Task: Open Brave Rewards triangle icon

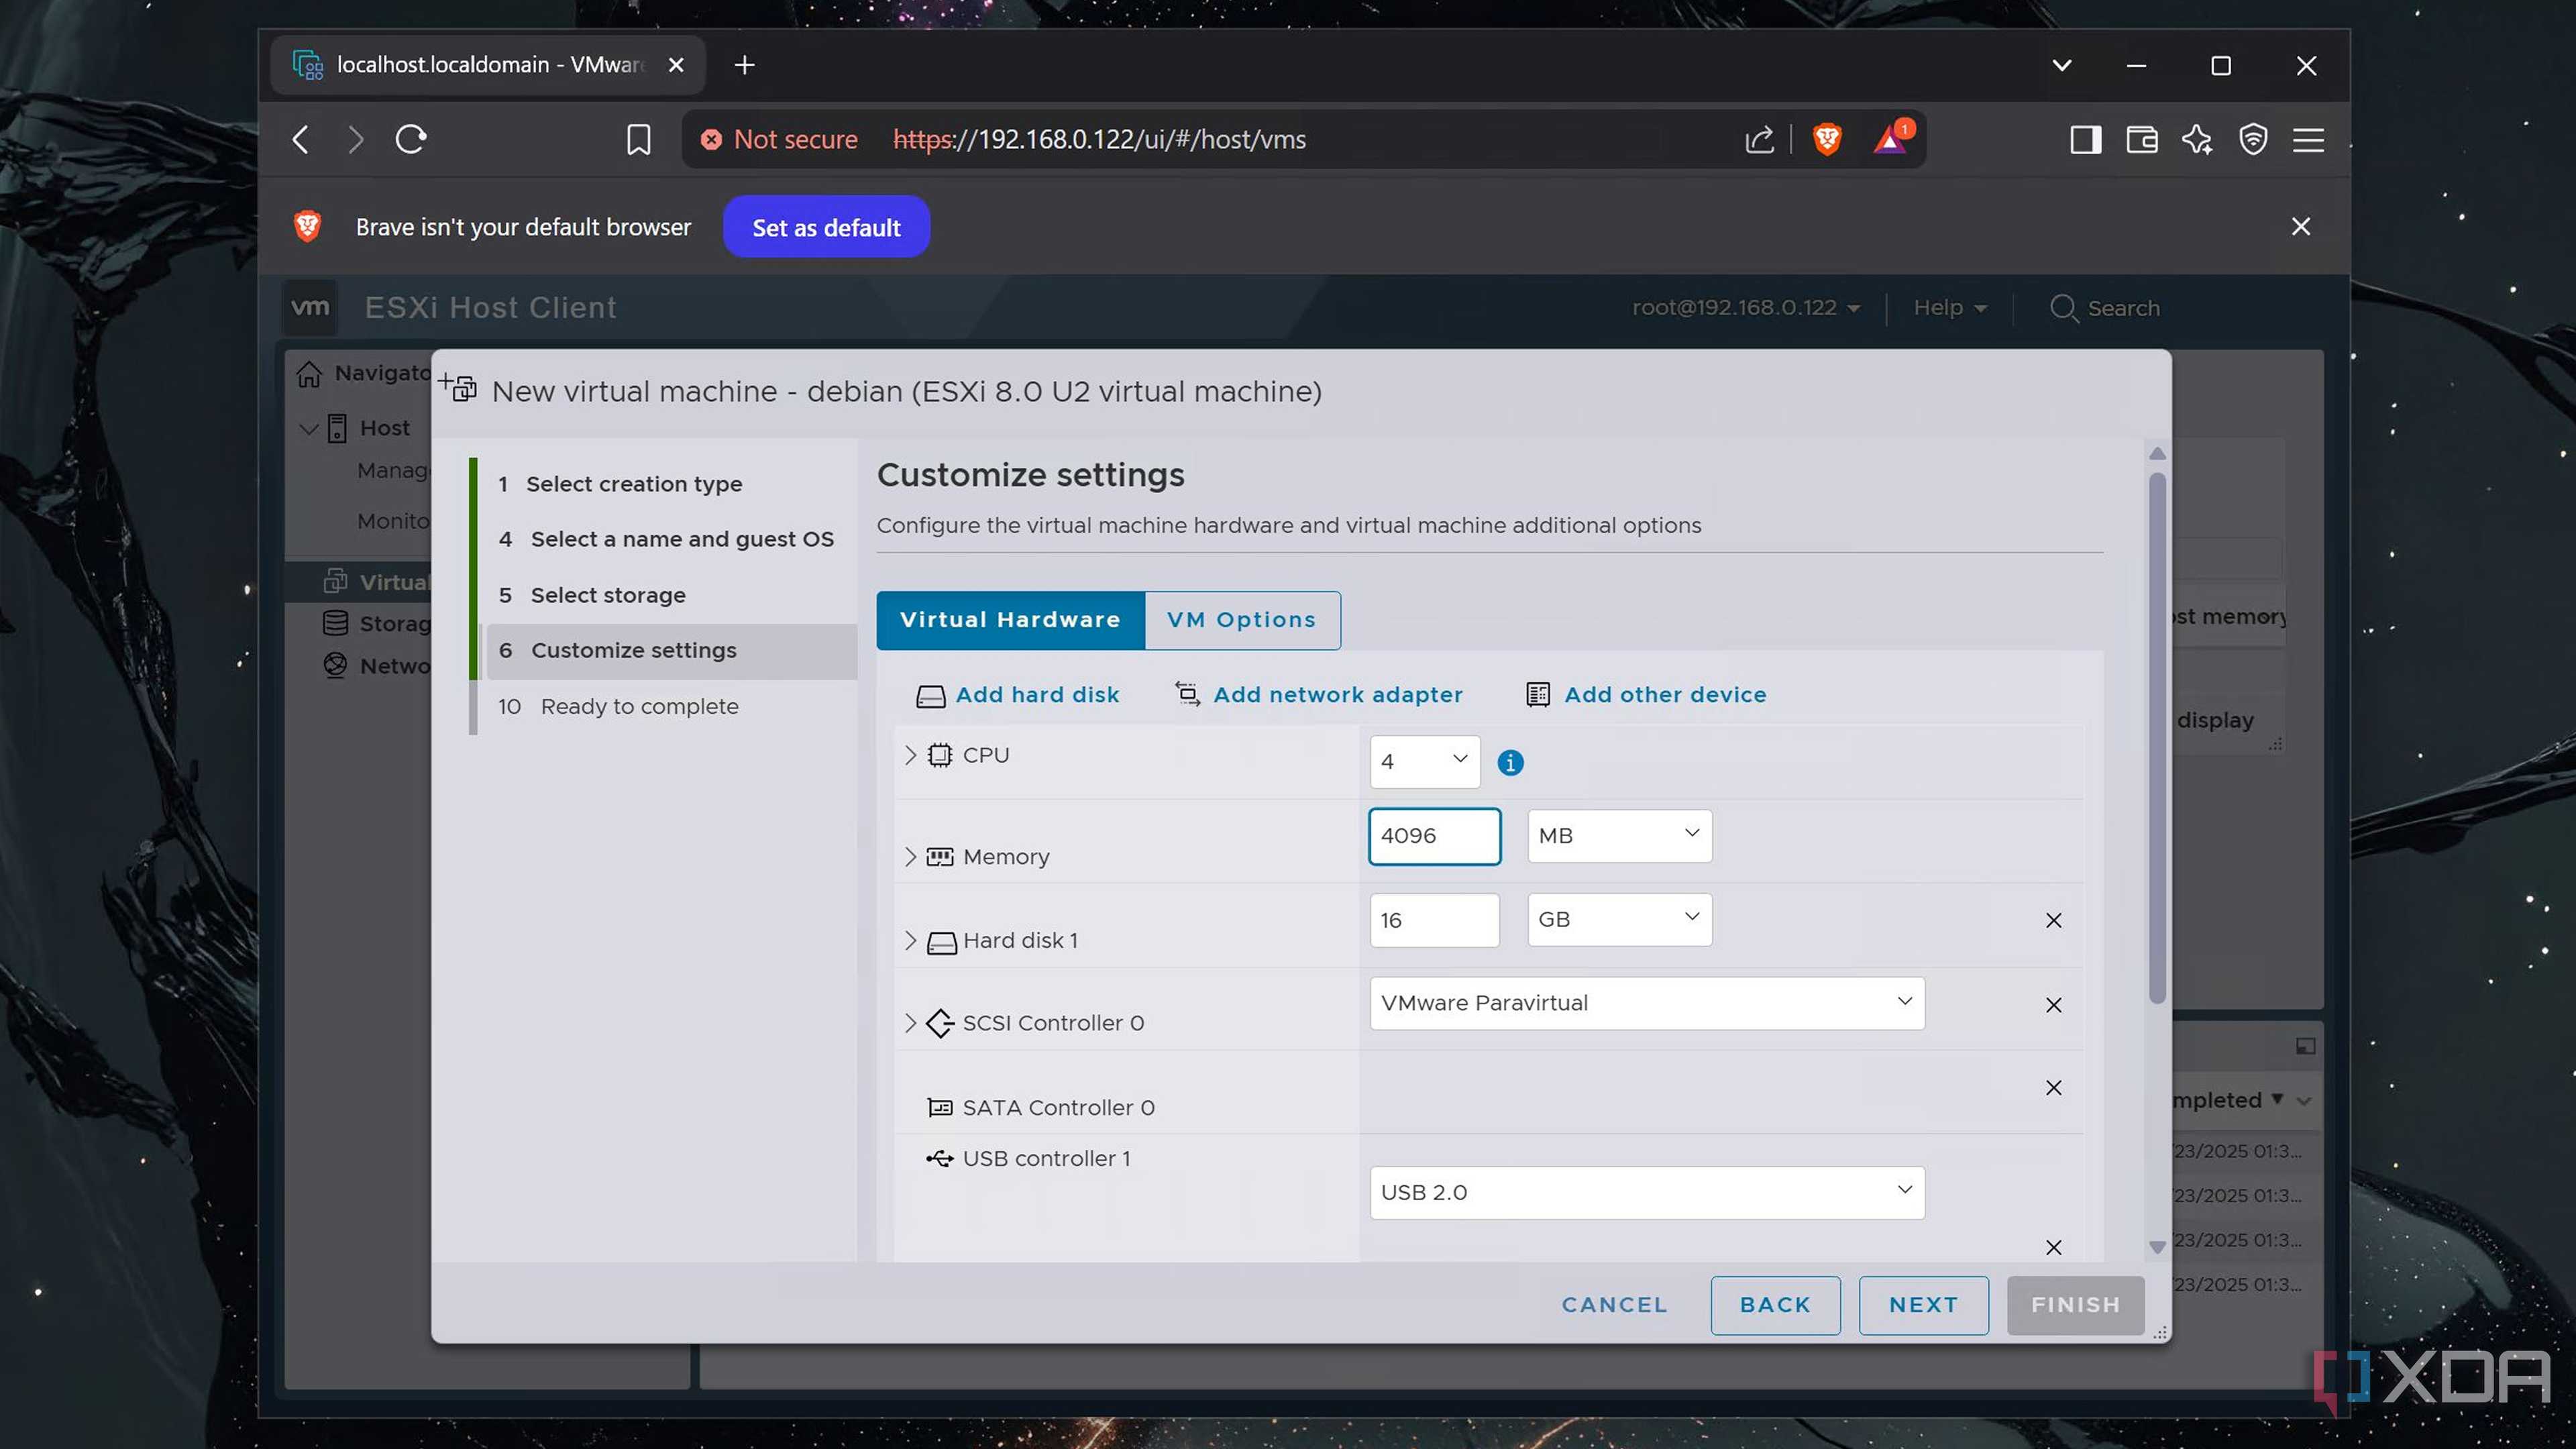Action: tap(1891, 139)
